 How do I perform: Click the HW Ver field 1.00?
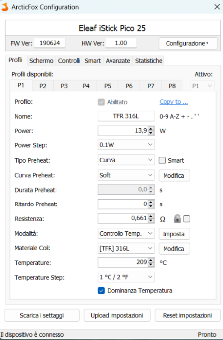[x=121, y=43]
